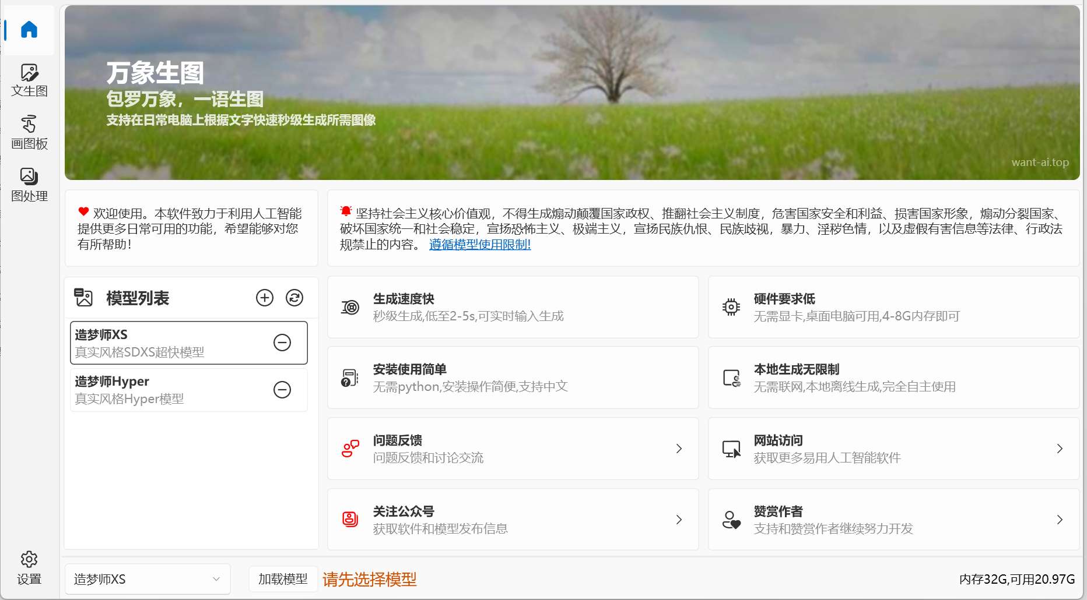This screenshot has height=600, width=1087.
Task: Click the add model plus icon
Action: (265, 298)
